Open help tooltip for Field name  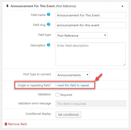pos(49,14)
